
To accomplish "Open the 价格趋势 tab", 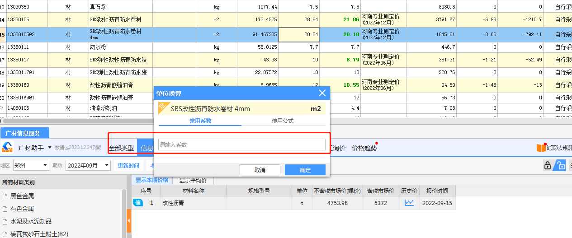I will (x=364, y=148).
